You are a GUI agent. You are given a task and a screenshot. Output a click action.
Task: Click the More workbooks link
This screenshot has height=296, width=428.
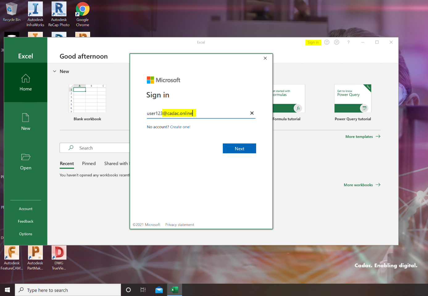(x=362, y=185)
